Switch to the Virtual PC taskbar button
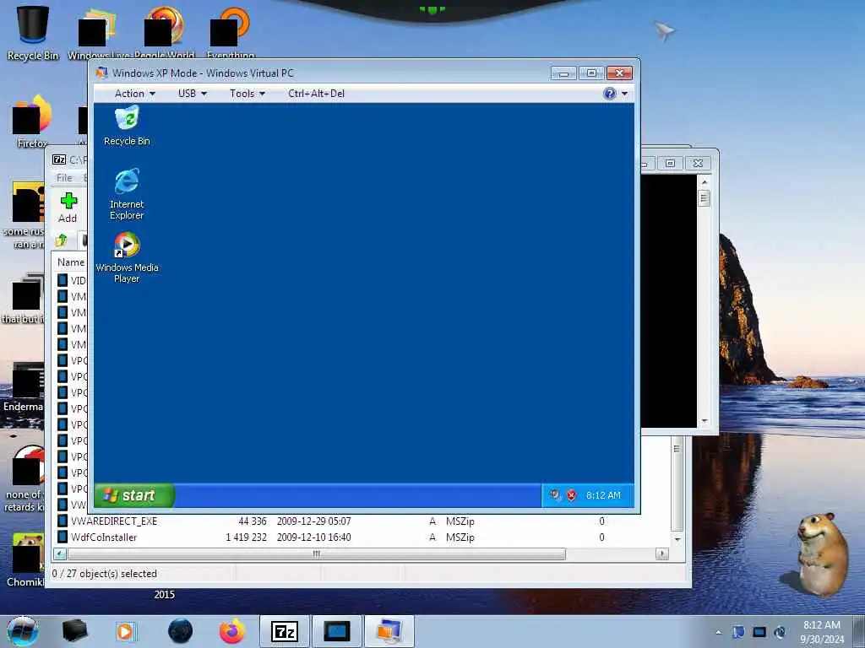 point(389,632)
